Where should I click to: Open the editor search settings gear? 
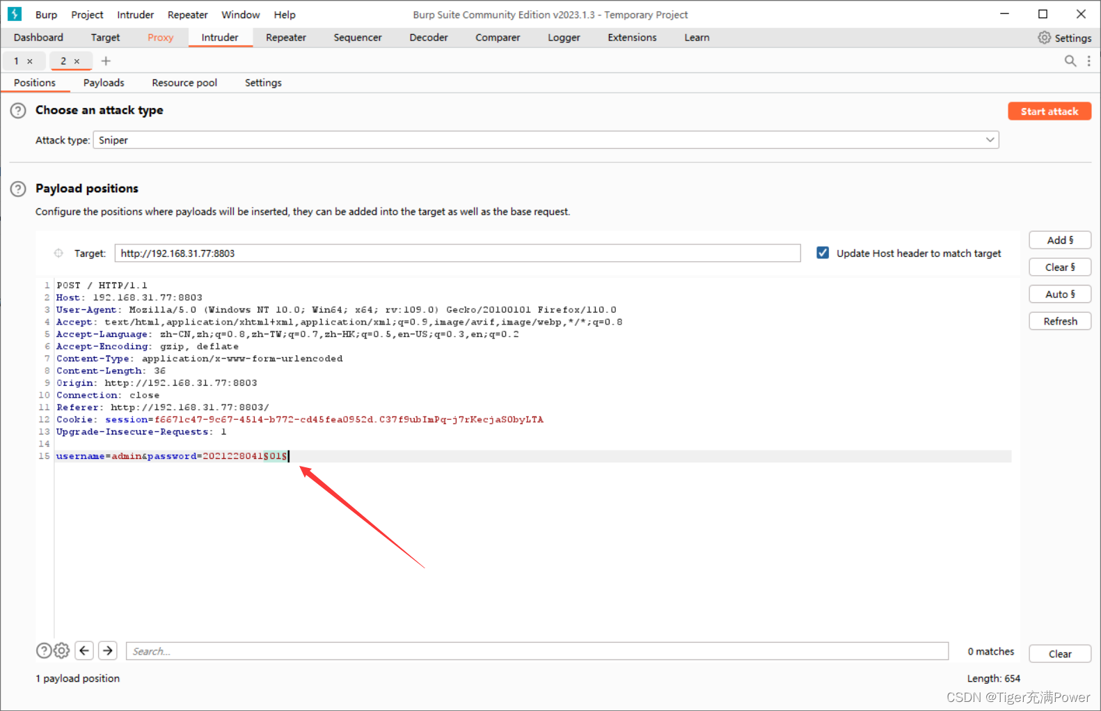pos(62,650)
